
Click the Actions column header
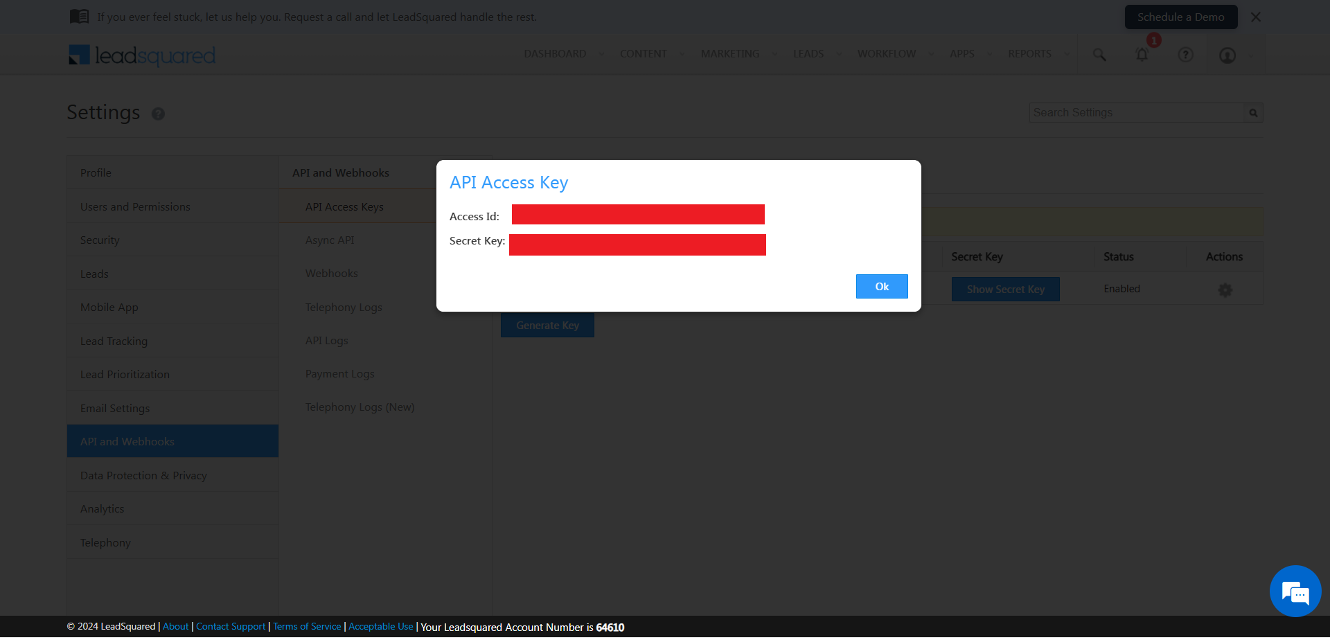(x=1224, y=257)
